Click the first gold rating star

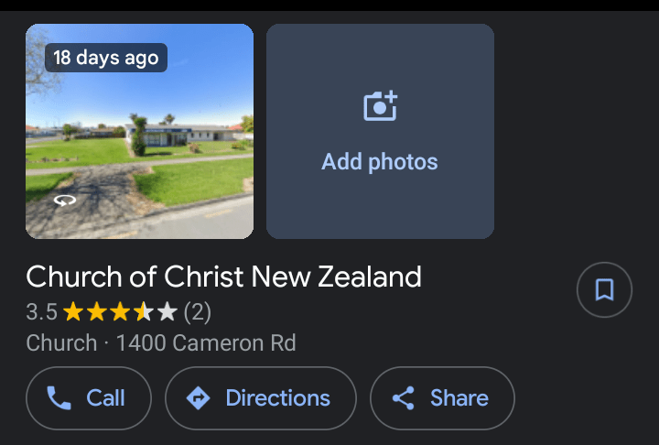click(73, 313)
